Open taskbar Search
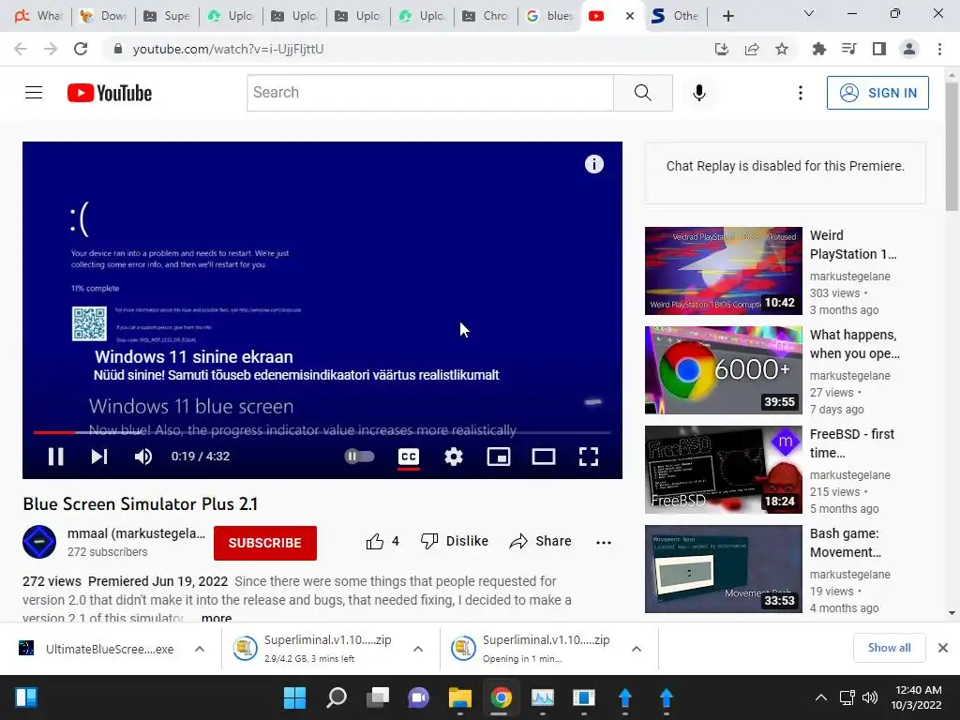 [337, 697]
